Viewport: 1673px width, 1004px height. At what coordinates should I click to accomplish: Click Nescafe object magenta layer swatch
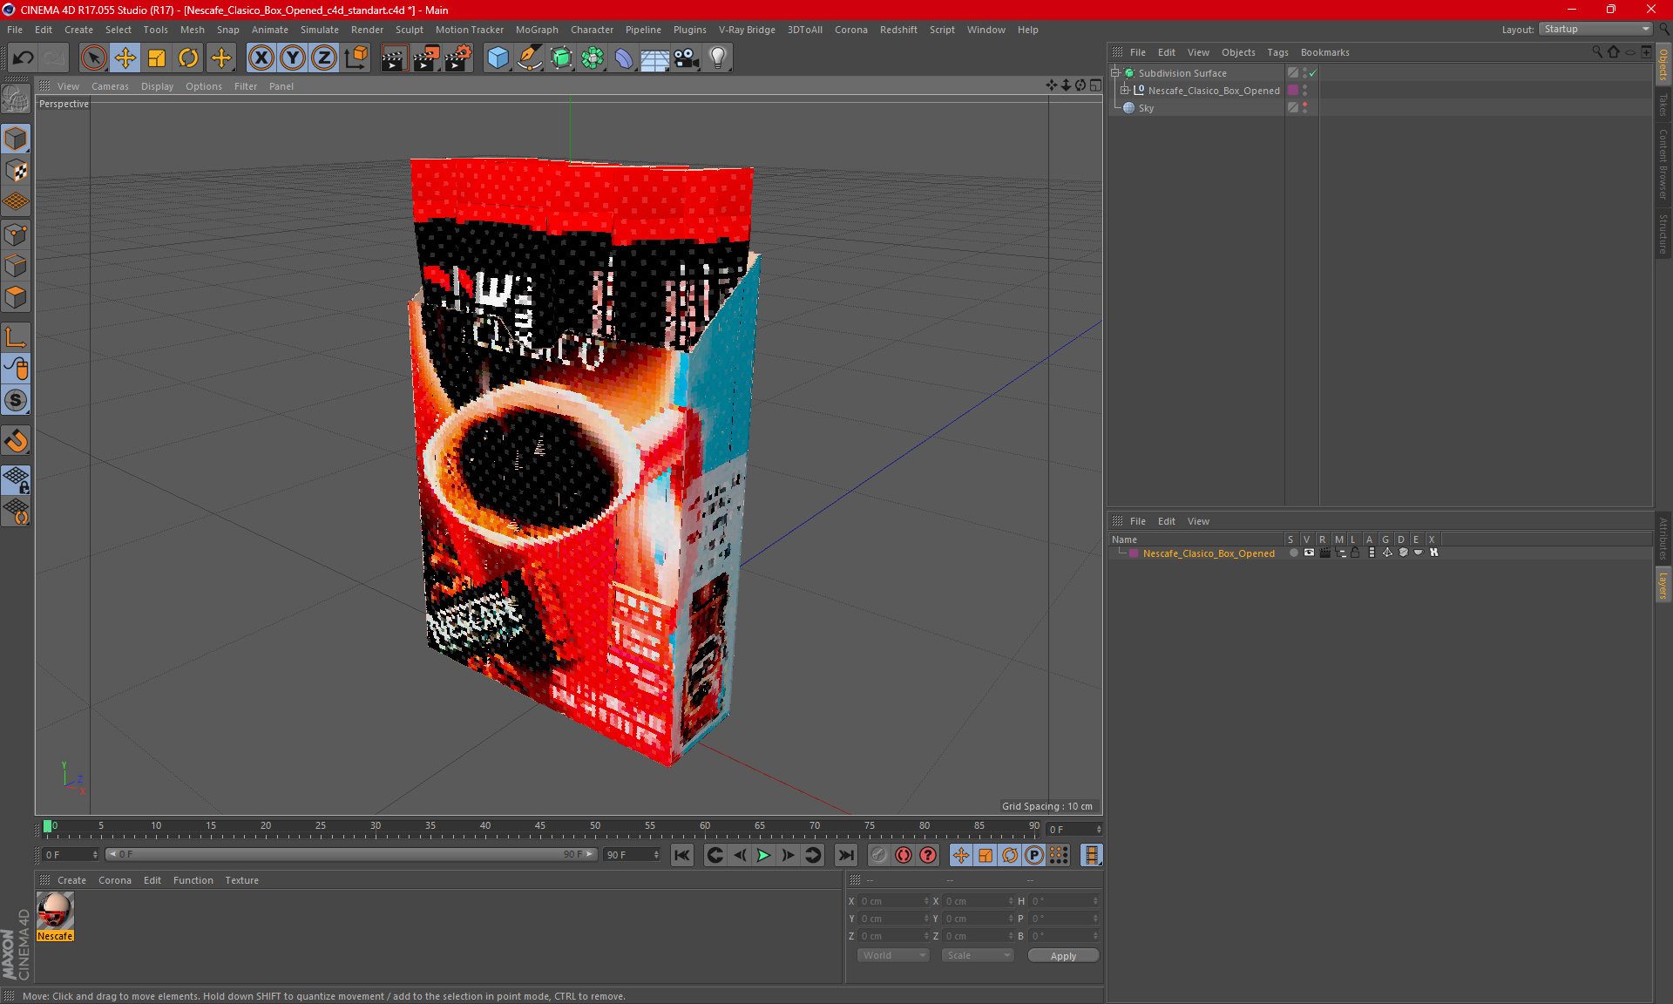[x=1293, y=90]
